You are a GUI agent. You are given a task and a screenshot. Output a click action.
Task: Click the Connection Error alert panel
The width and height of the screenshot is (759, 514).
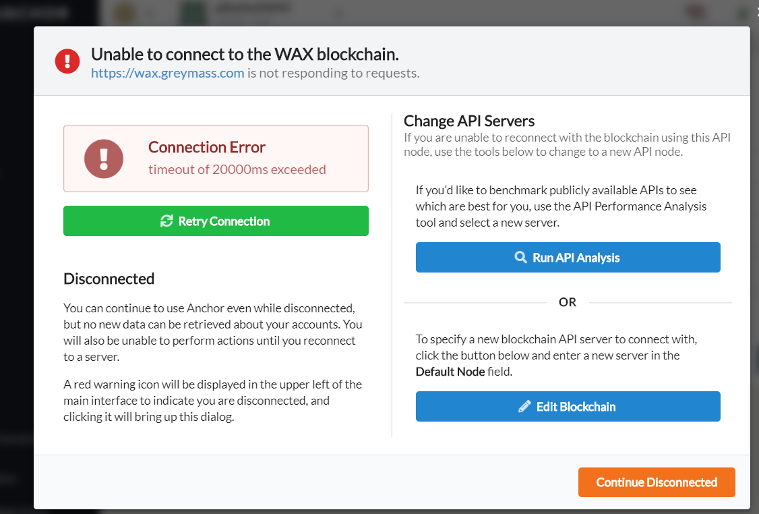216,158
